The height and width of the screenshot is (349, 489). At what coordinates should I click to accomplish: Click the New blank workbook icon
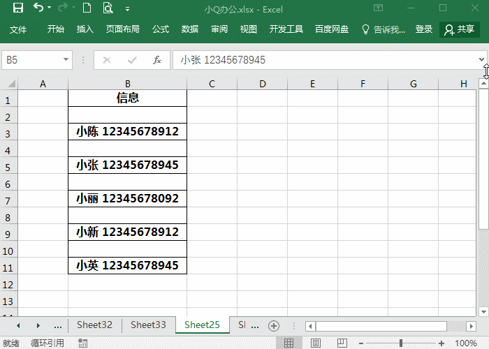click(x=87, y=8)
